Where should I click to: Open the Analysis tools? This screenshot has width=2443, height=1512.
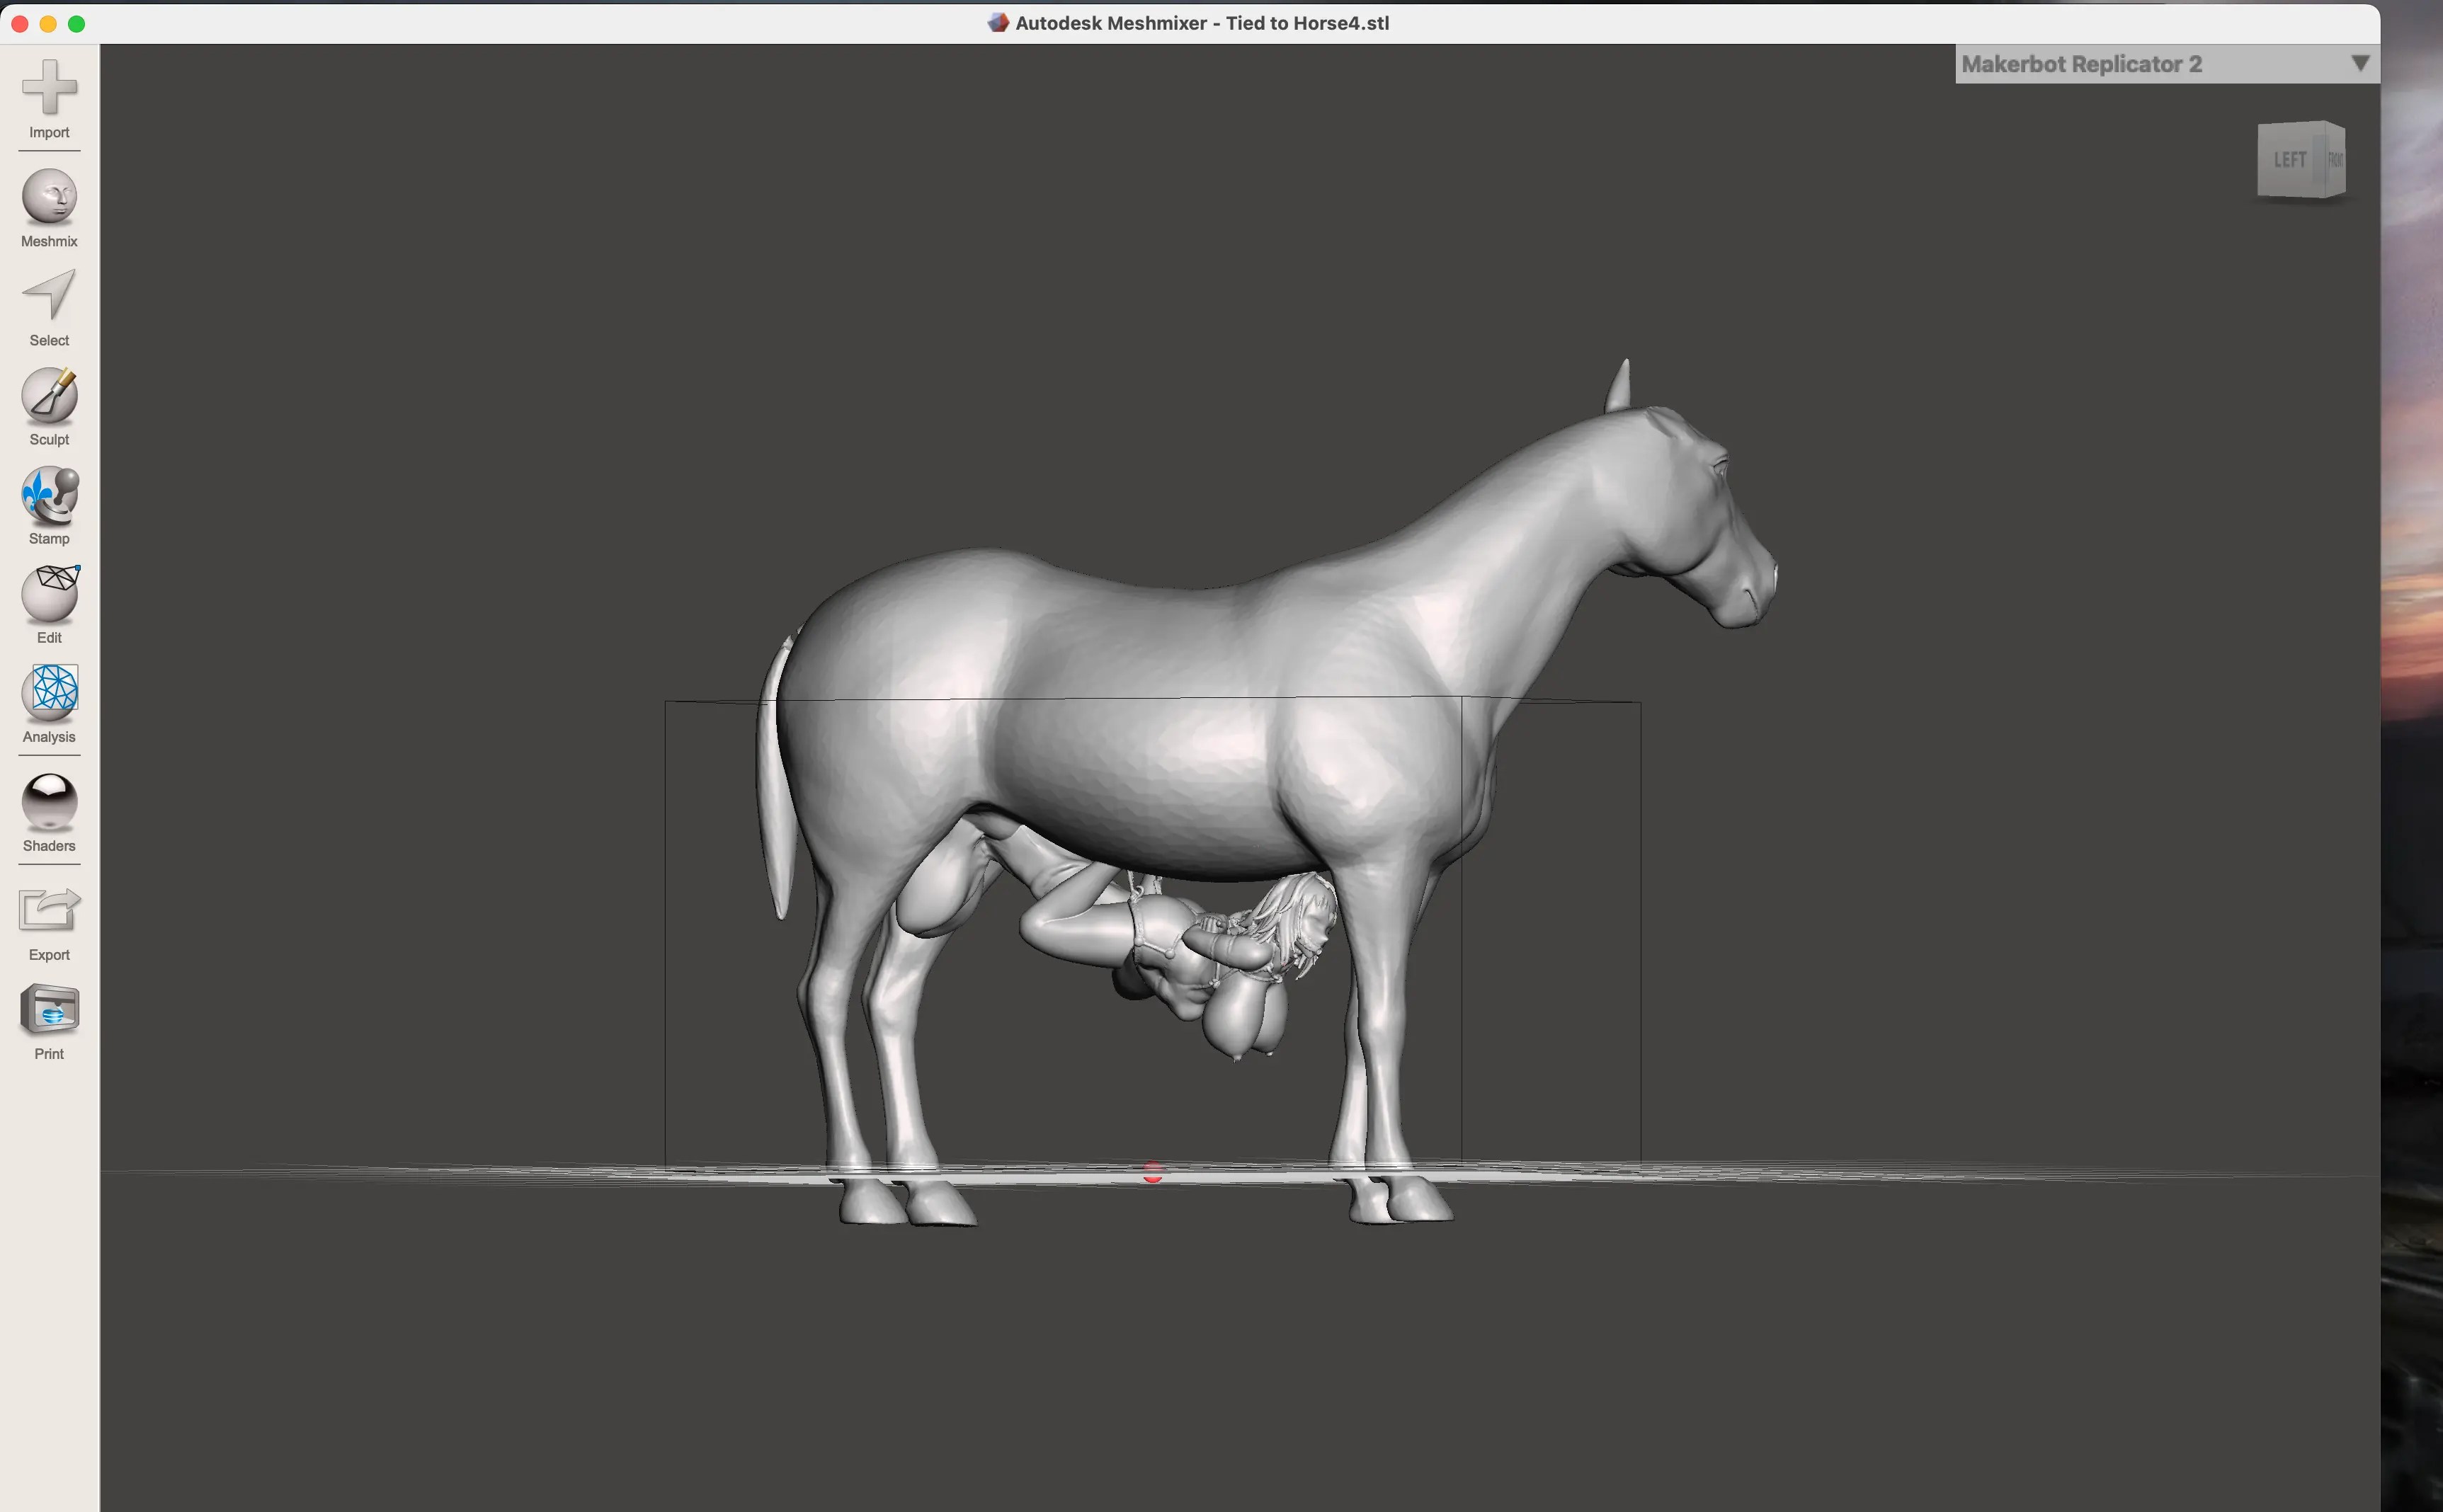click(49, 703)
